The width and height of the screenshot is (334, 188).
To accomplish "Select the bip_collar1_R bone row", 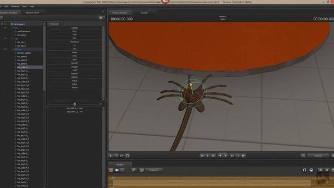I will (x=23, y=81).
